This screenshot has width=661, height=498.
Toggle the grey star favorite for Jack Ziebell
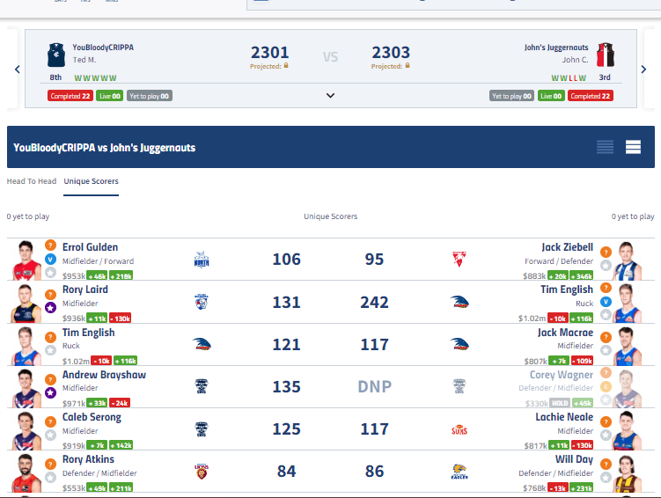606,266
